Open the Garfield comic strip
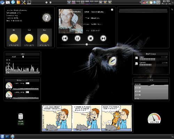 87,118
